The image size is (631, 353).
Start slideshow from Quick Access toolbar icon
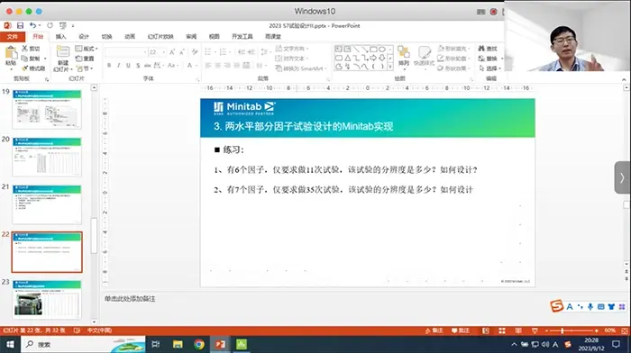[x=63, y=26]
